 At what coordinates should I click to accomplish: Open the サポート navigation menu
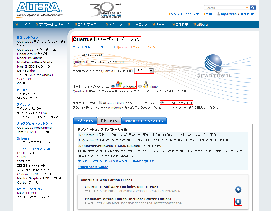tap(160, 25)
